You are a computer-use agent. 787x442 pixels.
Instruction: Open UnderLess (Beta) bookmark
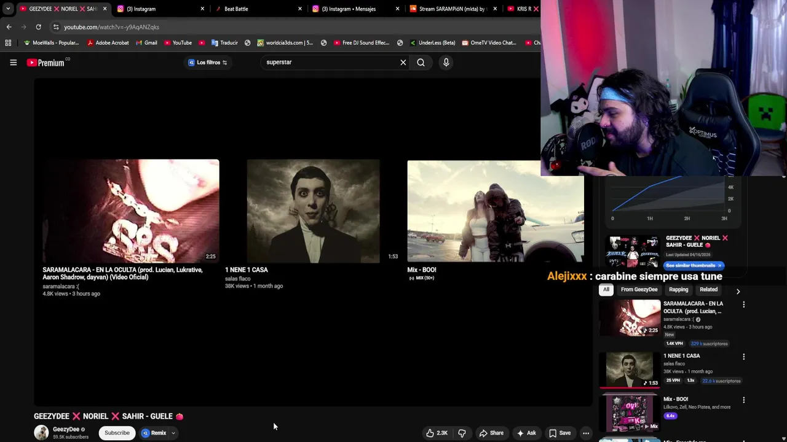click(x=432, y=43)
